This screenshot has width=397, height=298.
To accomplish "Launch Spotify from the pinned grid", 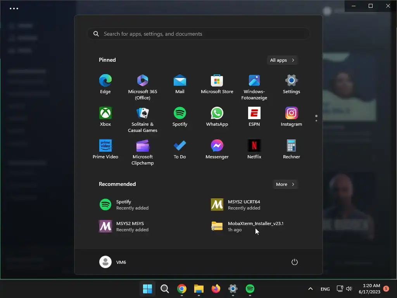I will tap(180, 117).
